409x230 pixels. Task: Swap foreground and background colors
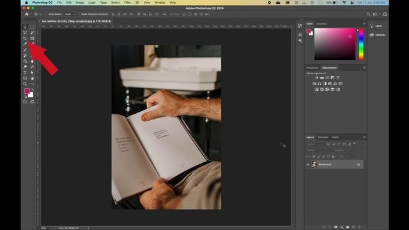pyautogui.click(x=33, y=89)
